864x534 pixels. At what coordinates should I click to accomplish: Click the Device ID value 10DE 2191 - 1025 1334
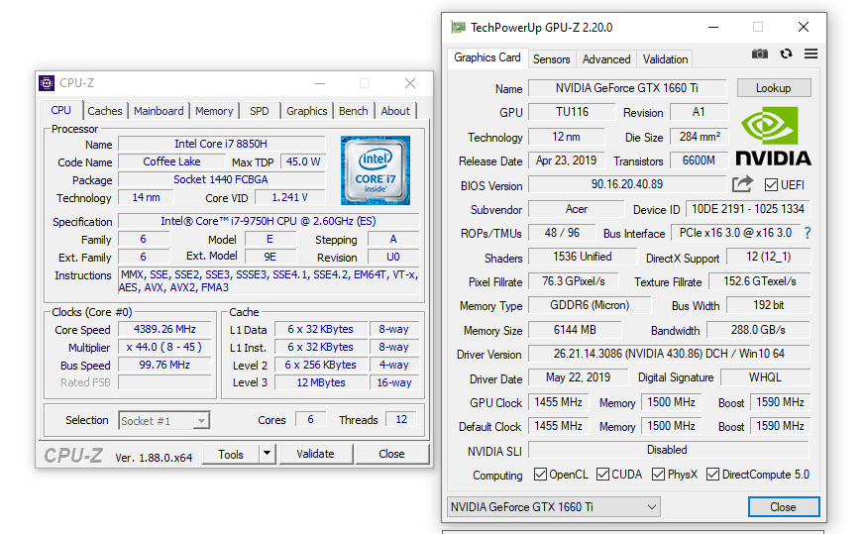click(748, 209)
